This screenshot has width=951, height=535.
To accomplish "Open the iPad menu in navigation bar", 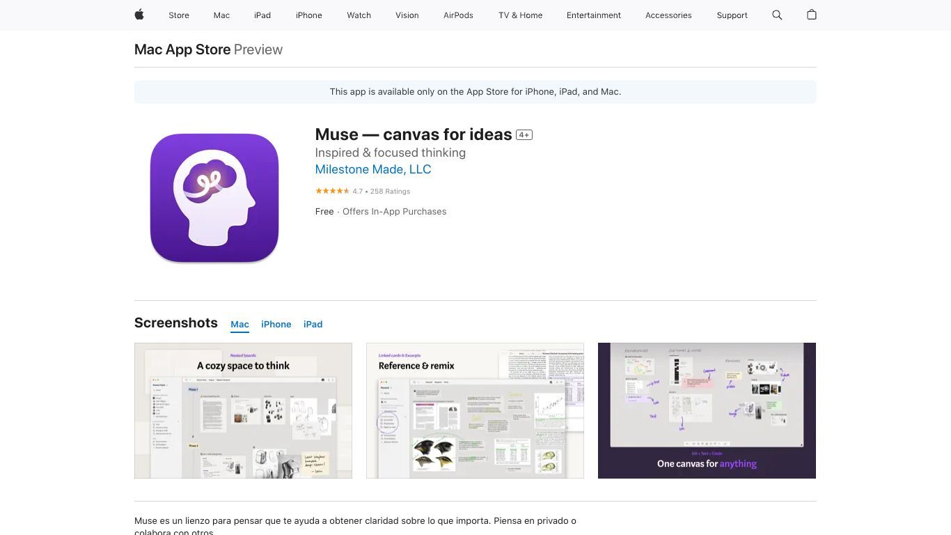I will click(262, 15).
